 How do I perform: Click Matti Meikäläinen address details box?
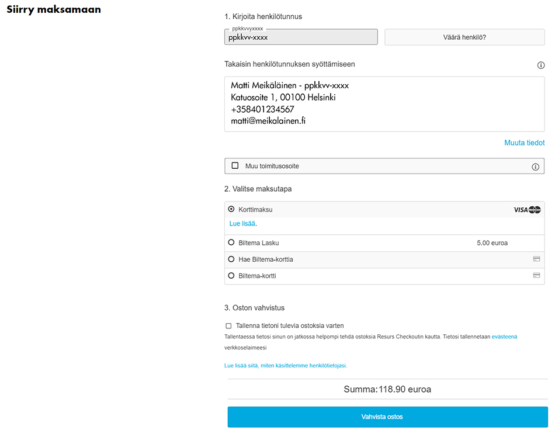384,104
